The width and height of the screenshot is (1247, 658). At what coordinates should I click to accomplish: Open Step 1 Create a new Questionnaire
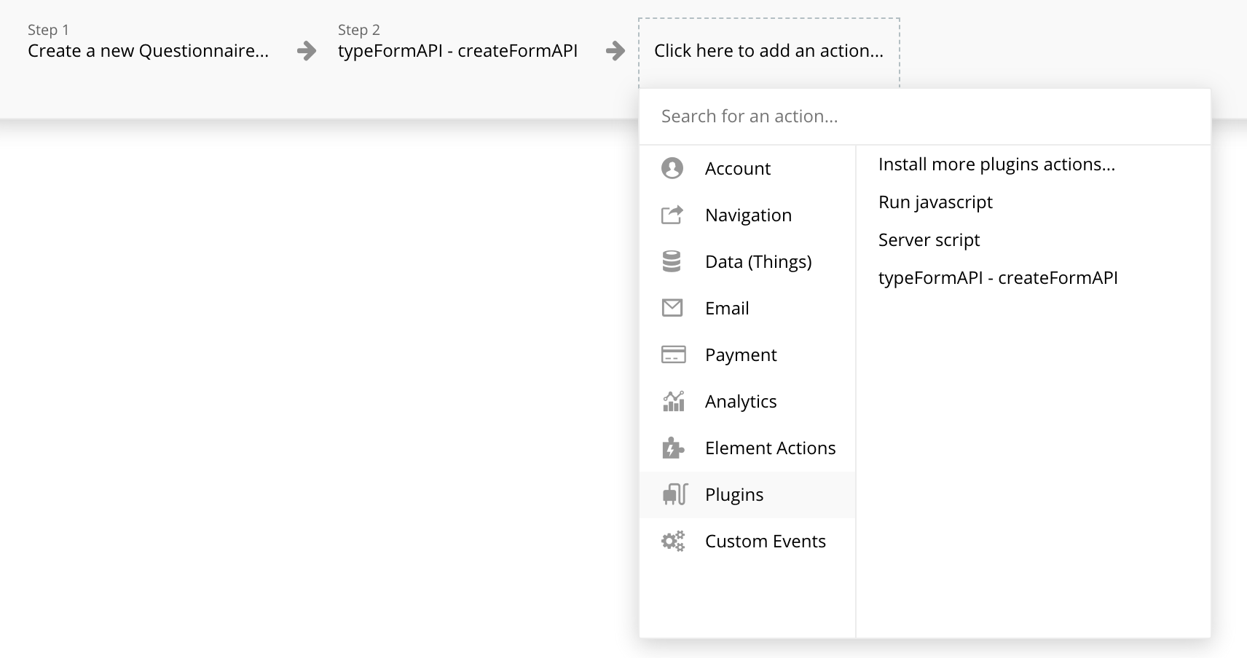(x=148, y=50)
